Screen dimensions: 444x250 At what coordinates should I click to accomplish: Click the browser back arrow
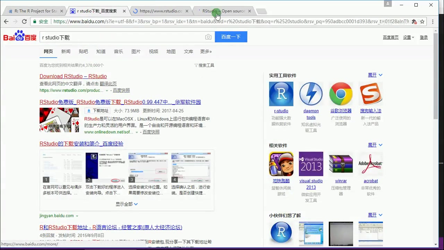tap(6, 22)
